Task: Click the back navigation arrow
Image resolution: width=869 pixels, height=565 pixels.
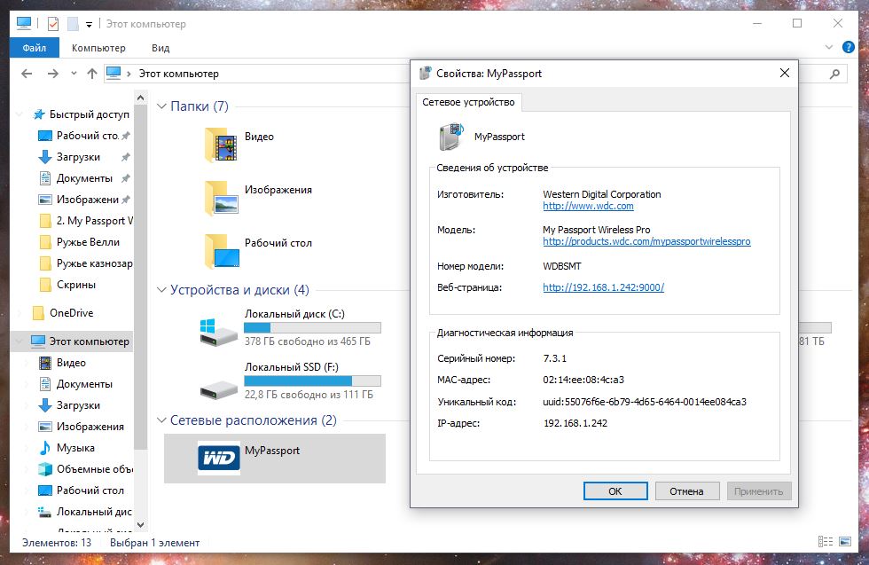Action: (x=27, y=74)
